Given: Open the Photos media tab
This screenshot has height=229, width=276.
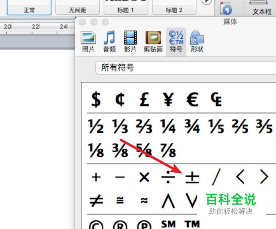Looking at the screenshot, I should [x=88, y=42].
